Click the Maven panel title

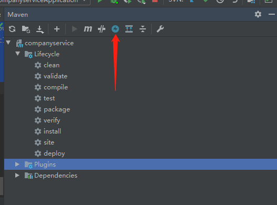pos(18,15)
